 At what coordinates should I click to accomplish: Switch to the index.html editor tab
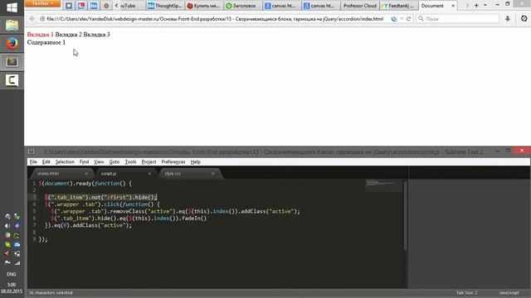coord(61,173)
